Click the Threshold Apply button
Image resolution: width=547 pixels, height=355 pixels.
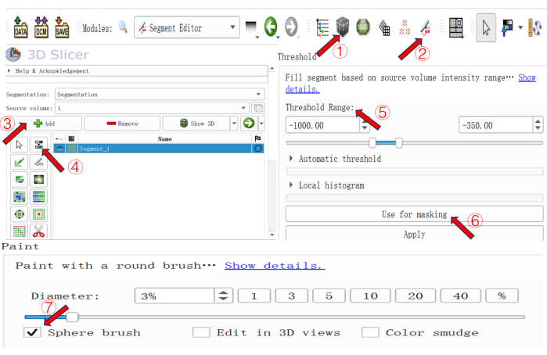[415, 234]
